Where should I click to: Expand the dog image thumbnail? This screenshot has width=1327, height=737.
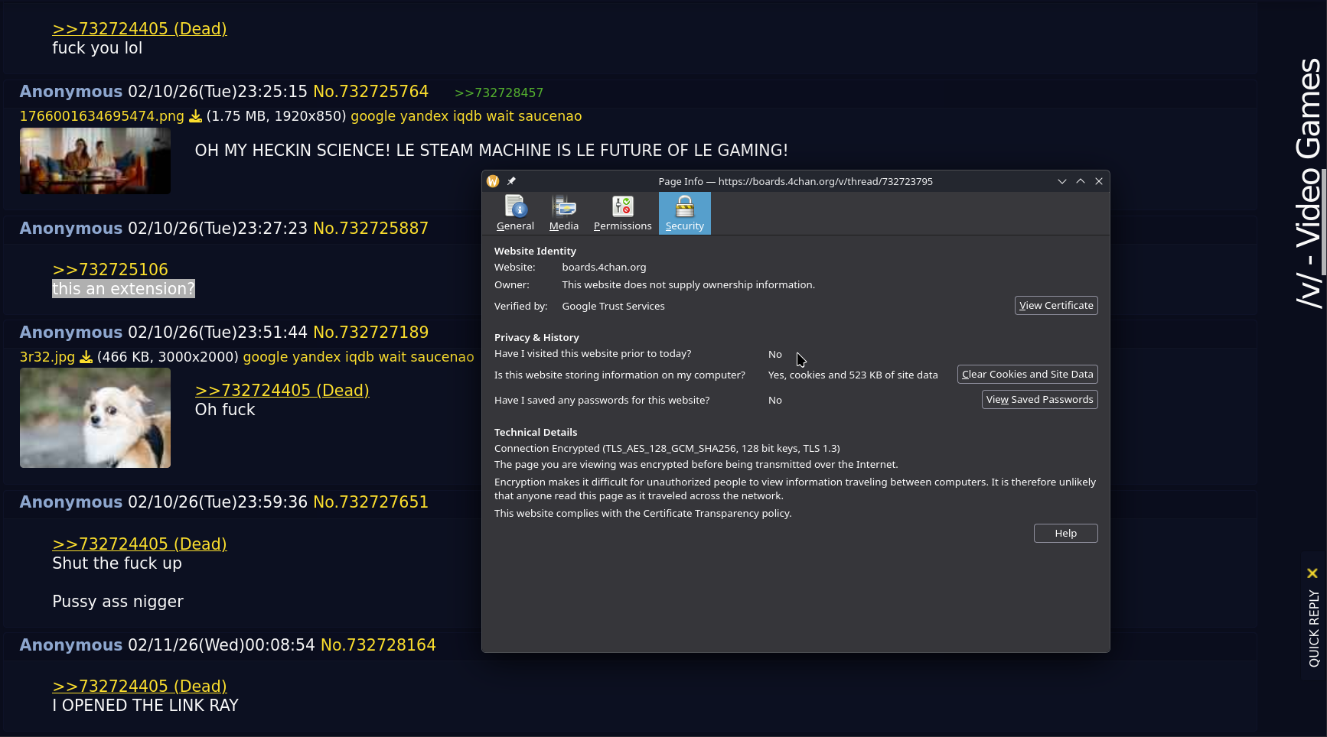coord(95,417)
